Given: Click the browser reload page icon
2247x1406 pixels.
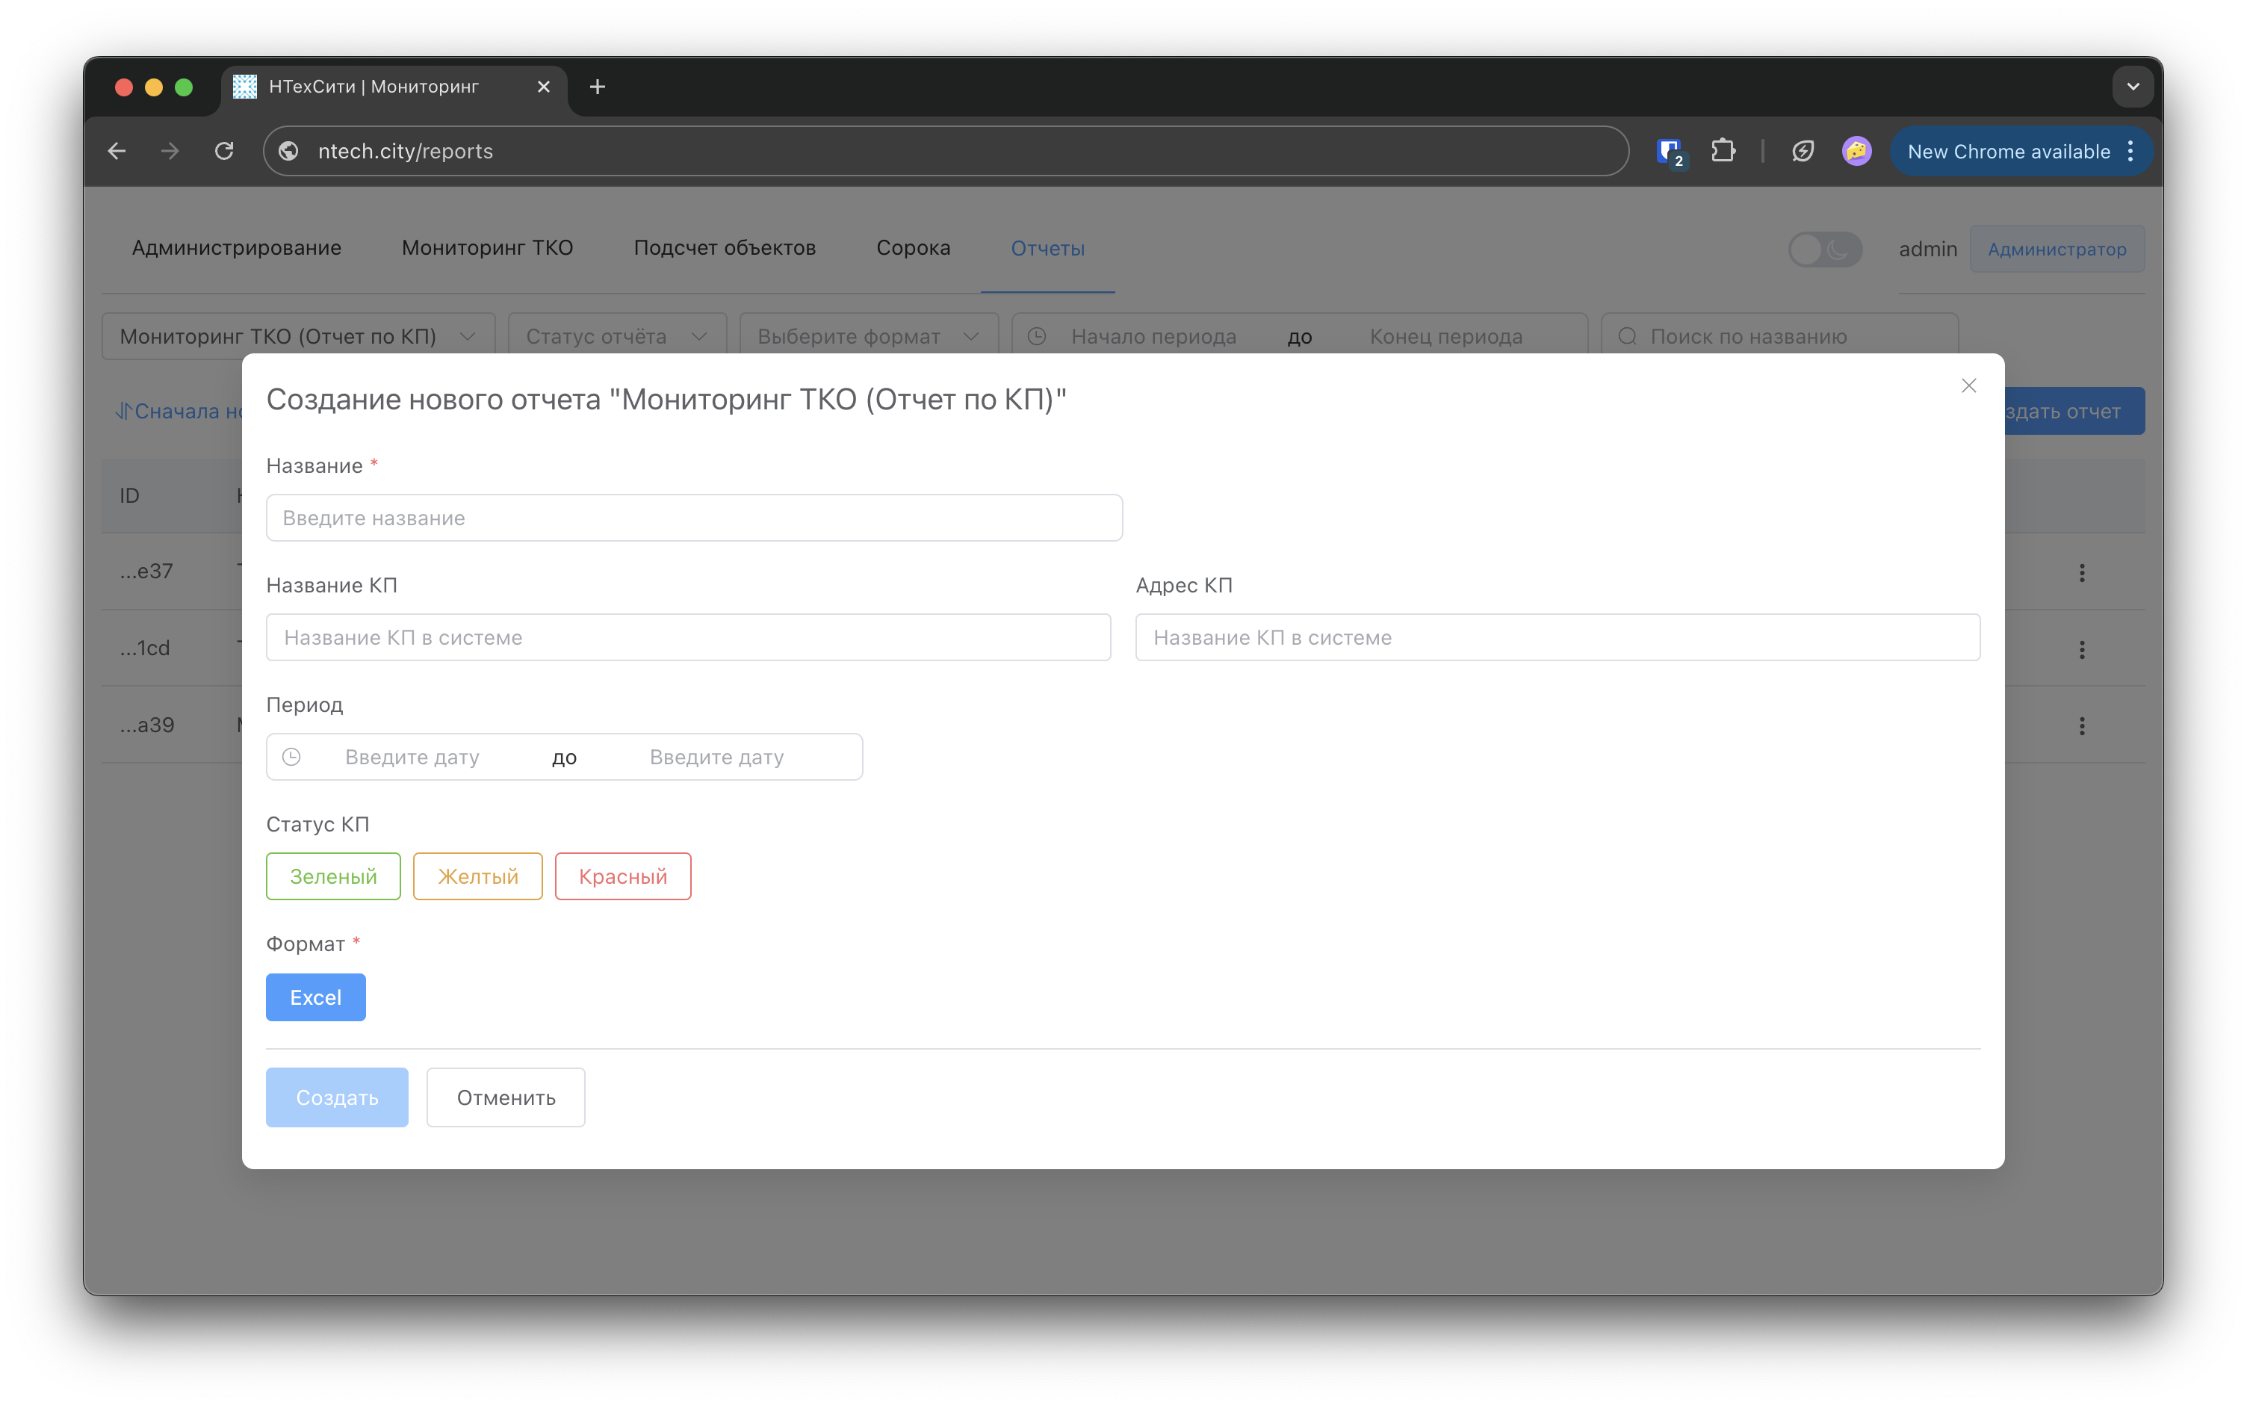Looking at the screenshot, I should 224,151.
